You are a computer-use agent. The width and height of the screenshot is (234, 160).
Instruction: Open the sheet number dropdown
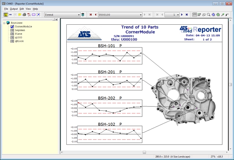coord(178,15)
